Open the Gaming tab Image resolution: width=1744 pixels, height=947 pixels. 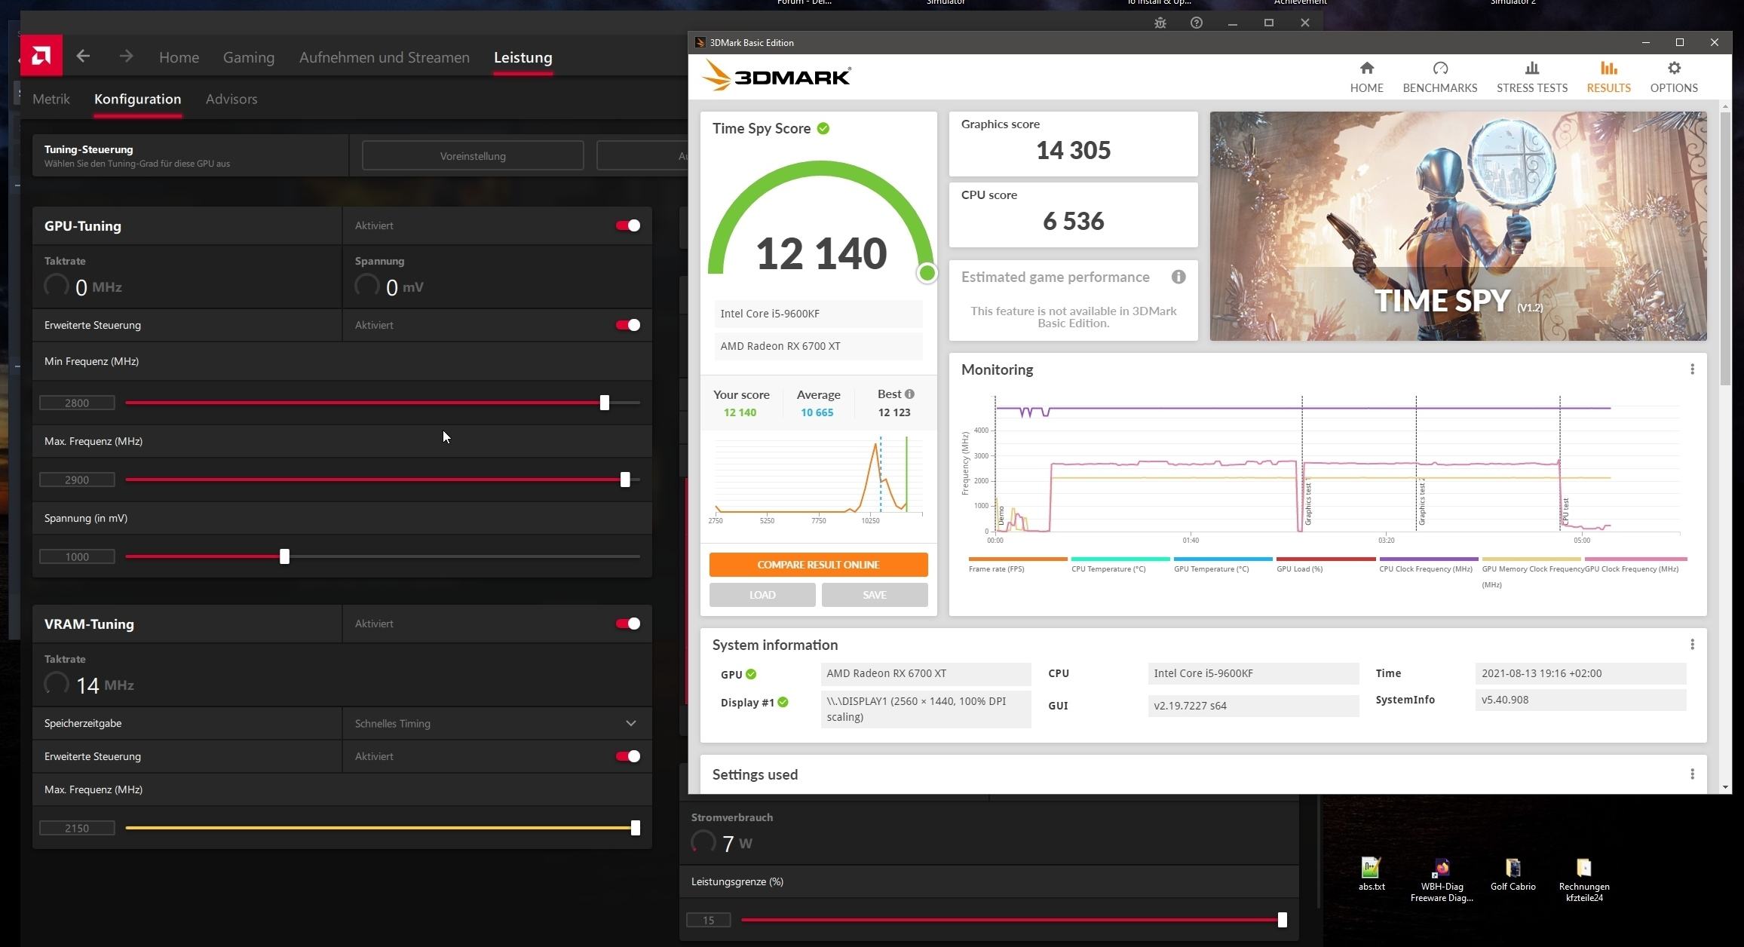coord(249,57)
